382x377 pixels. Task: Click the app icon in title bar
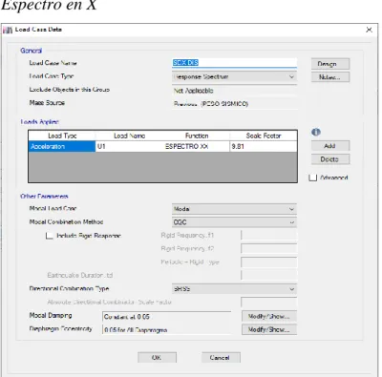(x=8, y=30)
